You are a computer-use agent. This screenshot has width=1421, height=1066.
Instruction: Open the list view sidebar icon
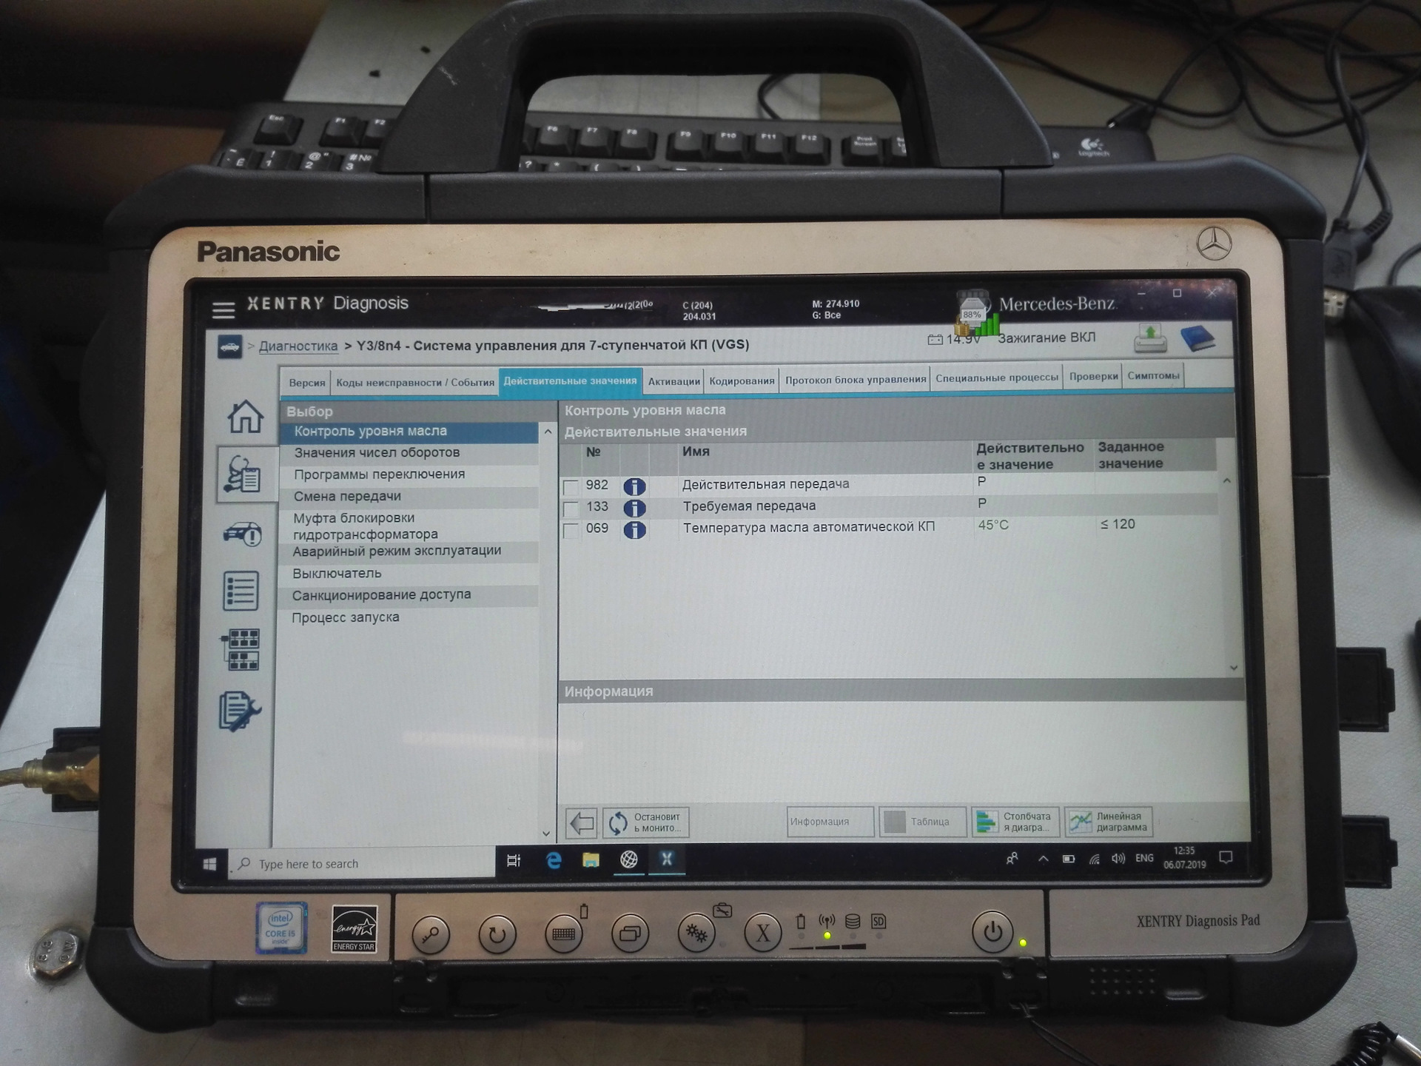coord(241,591)
